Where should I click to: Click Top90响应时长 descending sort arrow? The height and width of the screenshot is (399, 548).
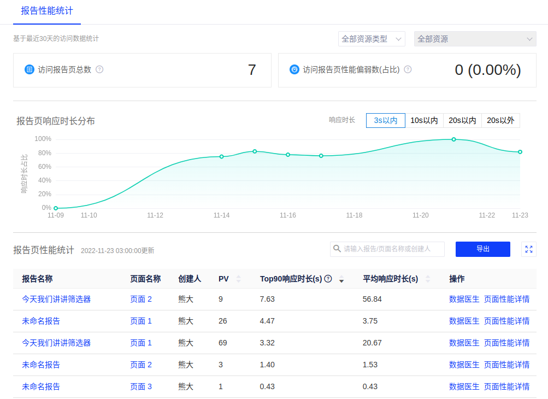pos(341,281)
